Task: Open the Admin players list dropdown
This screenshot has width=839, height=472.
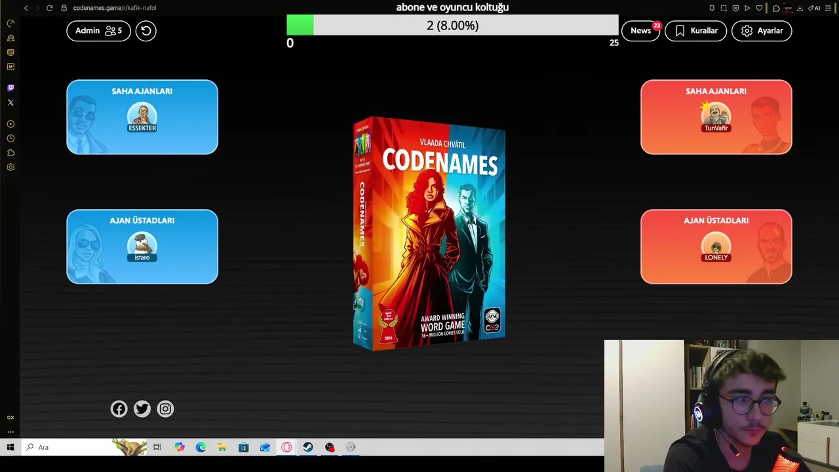Action: coord(98,31)
